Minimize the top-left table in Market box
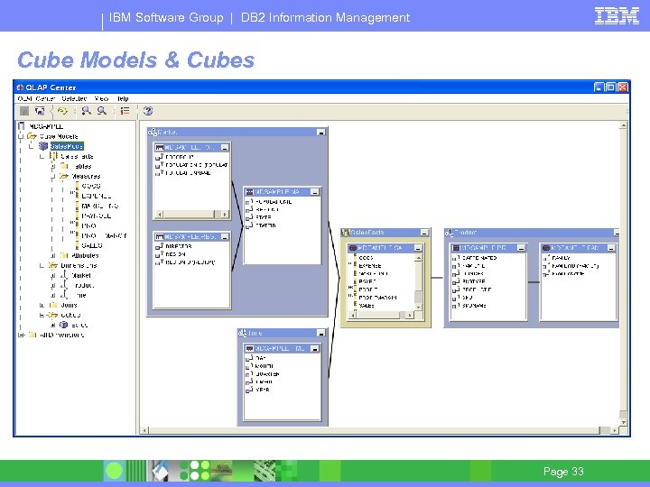The height and width of the screenshot is (487, 650). click(225, 147)
